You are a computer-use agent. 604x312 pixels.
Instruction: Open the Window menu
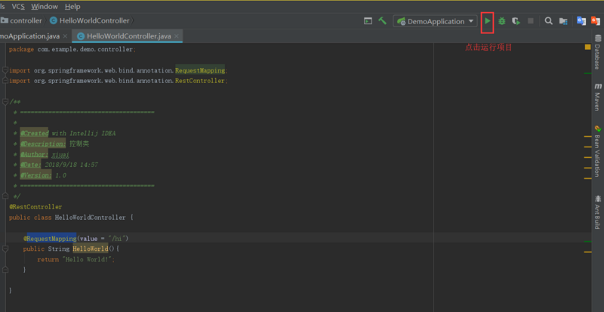45,6
